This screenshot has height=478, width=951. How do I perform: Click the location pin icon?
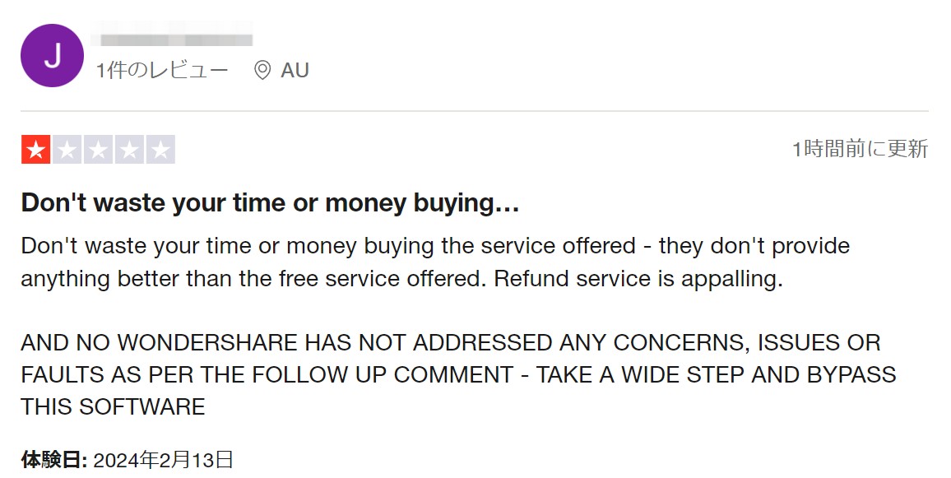[x=262, y=71]
